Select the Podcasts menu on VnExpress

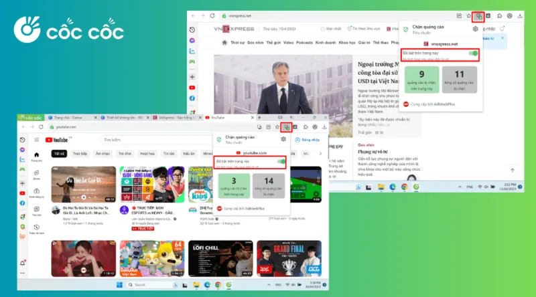click(x=304, y=43)
